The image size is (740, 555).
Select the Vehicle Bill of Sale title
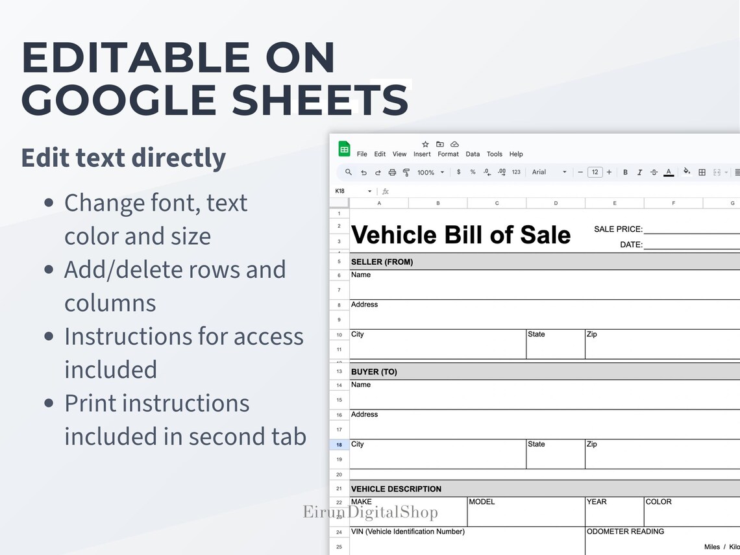pyautogui.click(x=461, y=234)
